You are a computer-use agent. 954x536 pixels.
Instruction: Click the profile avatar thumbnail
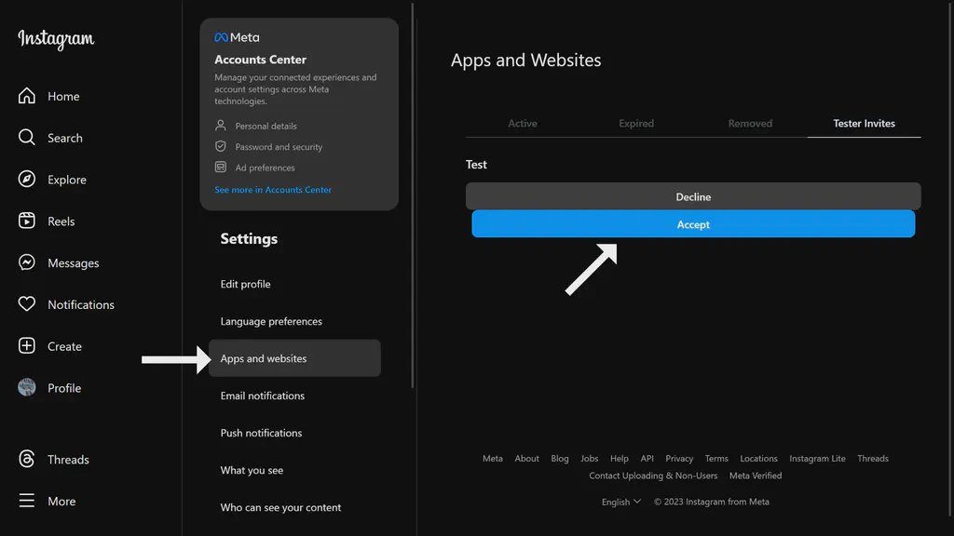(27, 388)
